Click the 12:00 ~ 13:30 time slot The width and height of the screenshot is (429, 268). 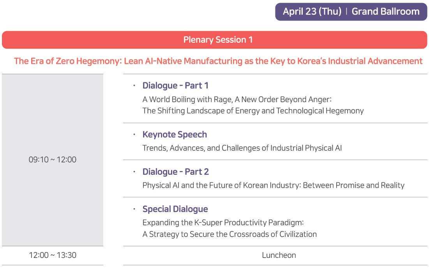click(53, 256)
